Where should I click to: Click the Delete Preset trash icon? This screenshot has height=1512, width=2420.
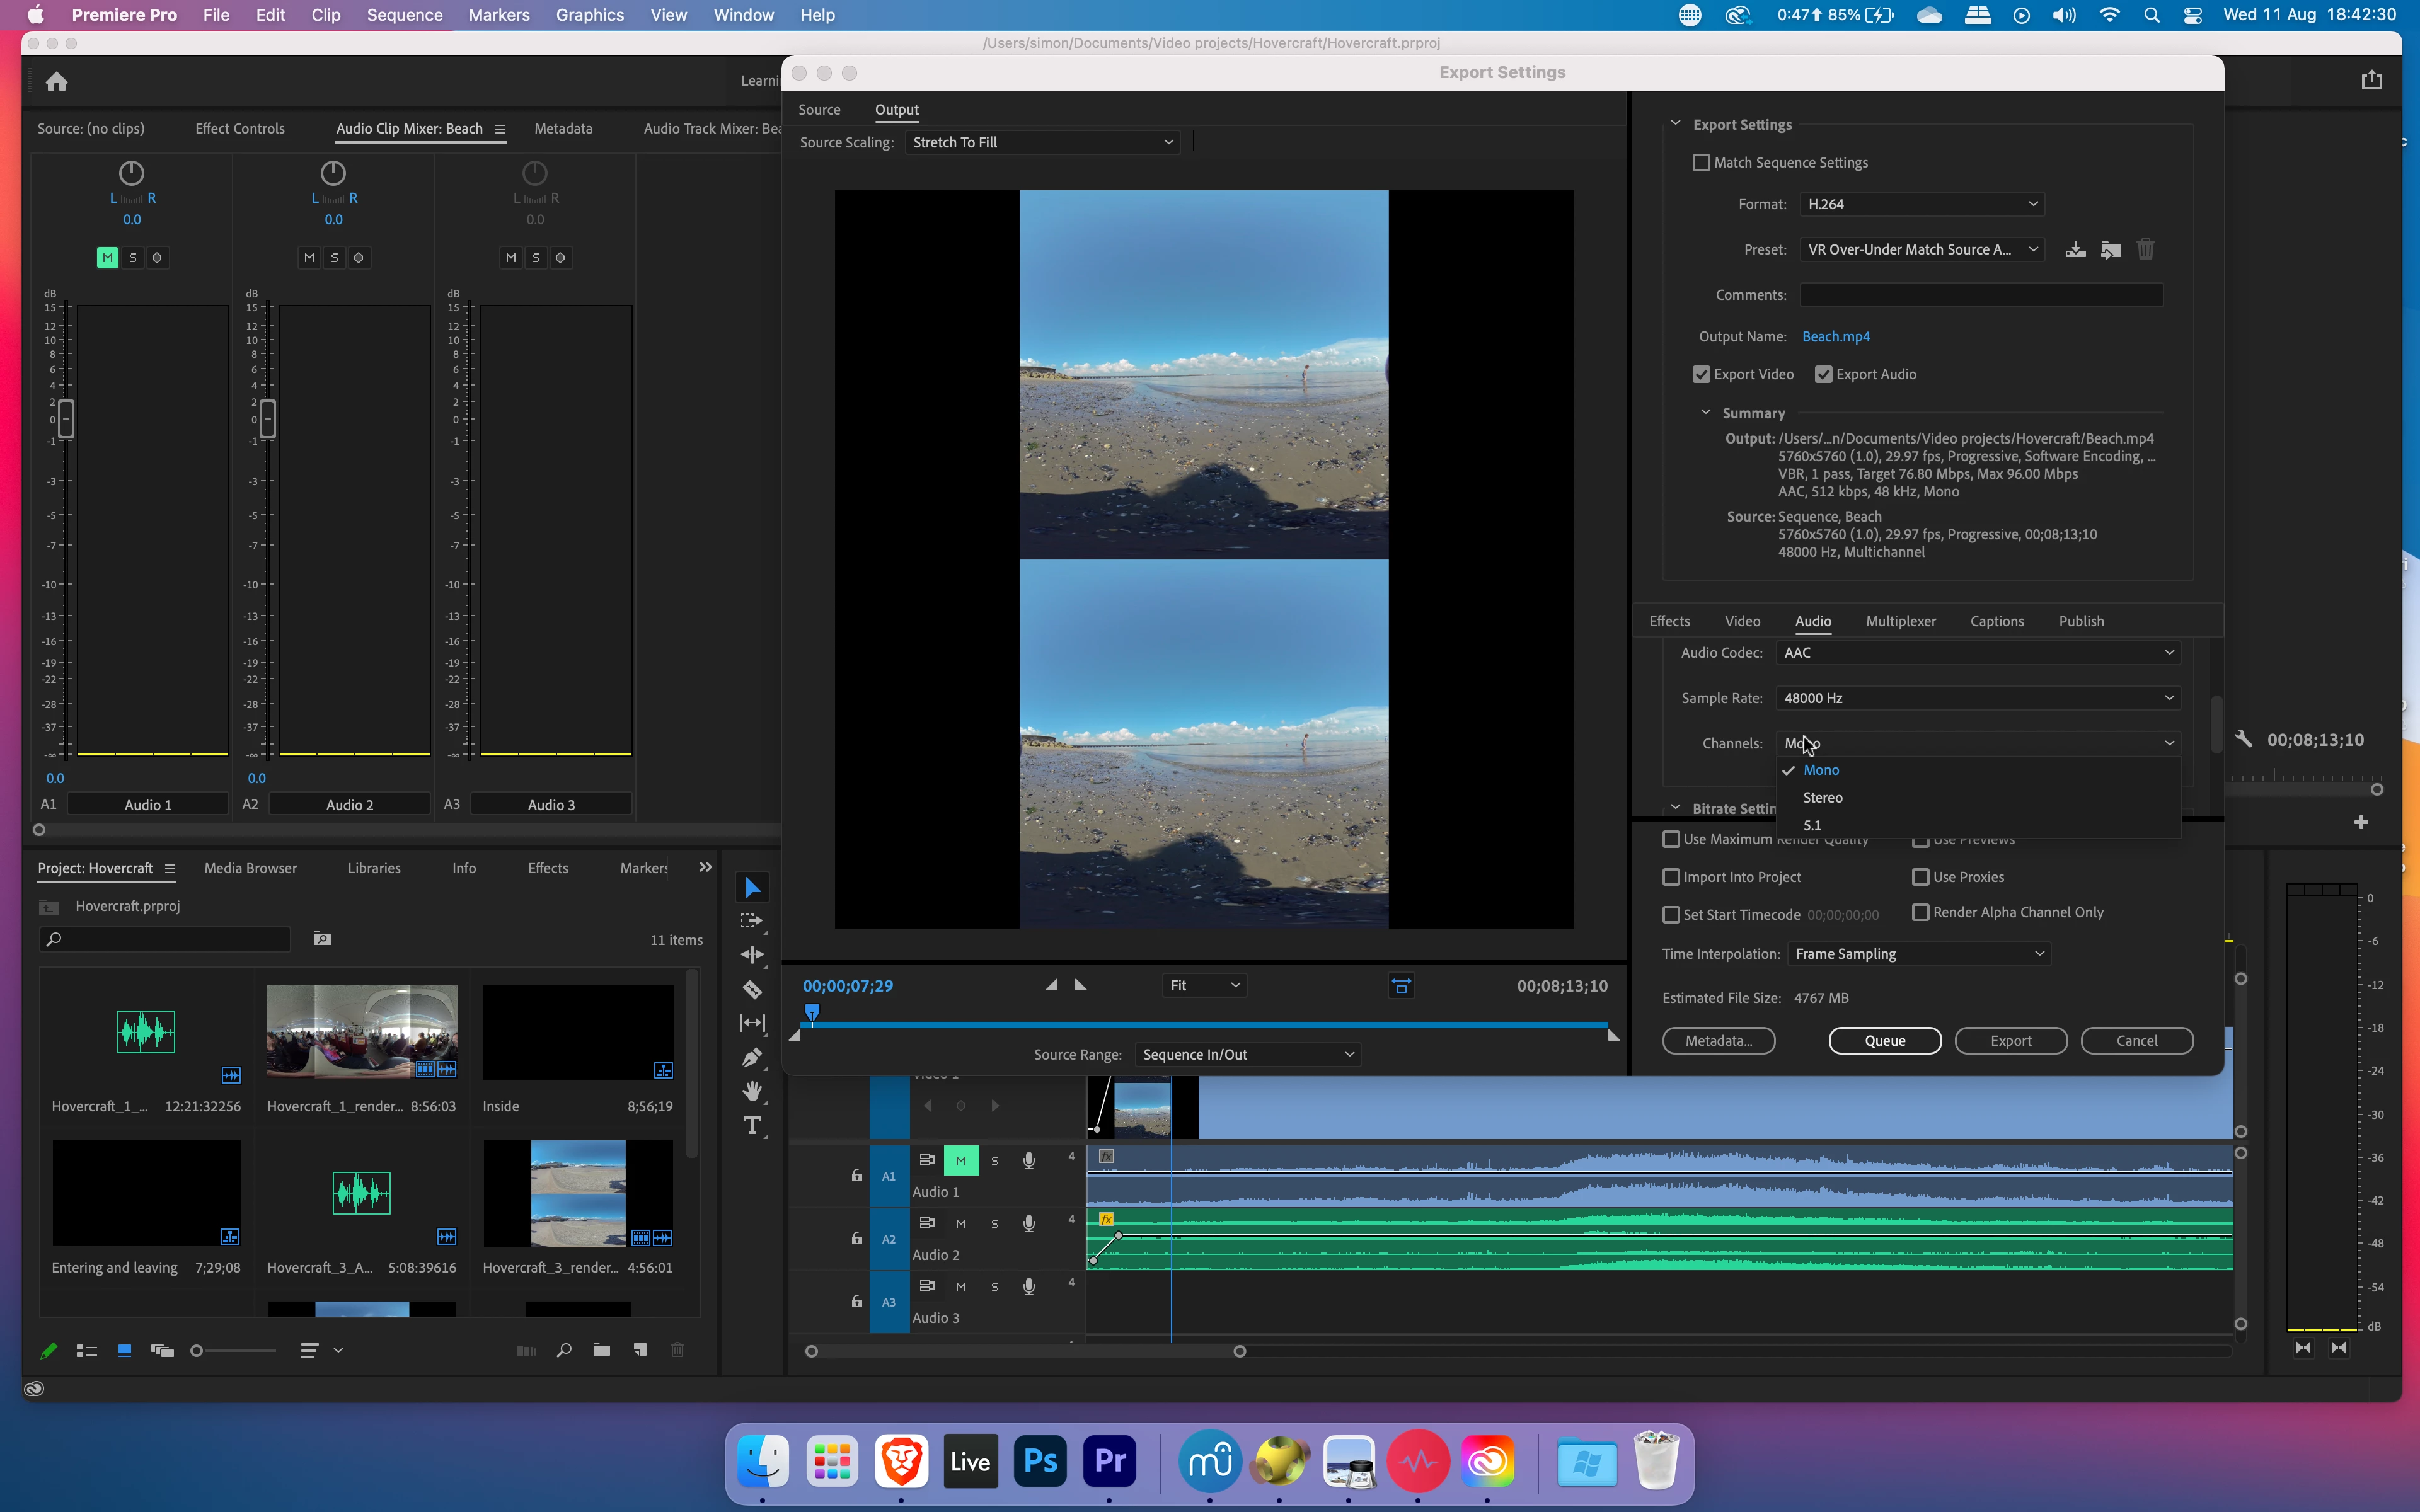(x=2145, y=249)
